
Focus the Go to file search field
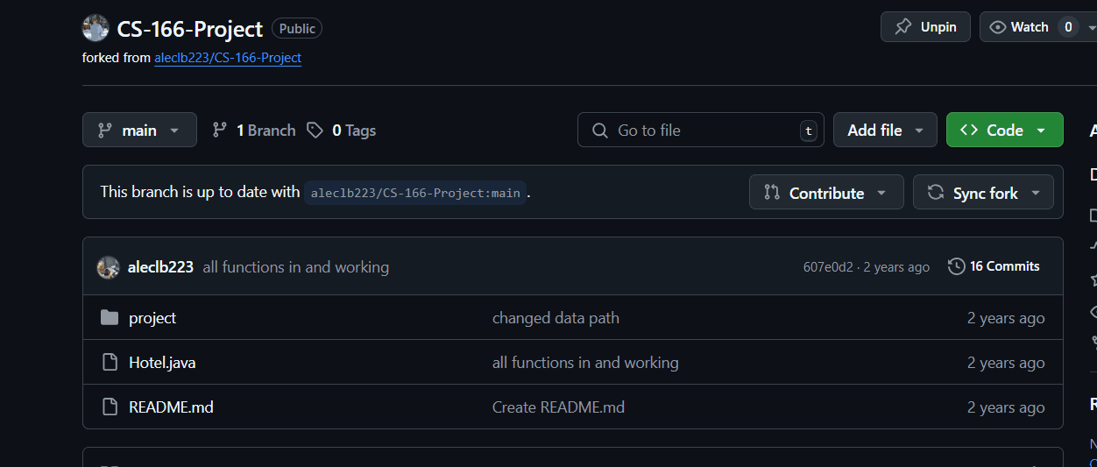tap(700, 130)
